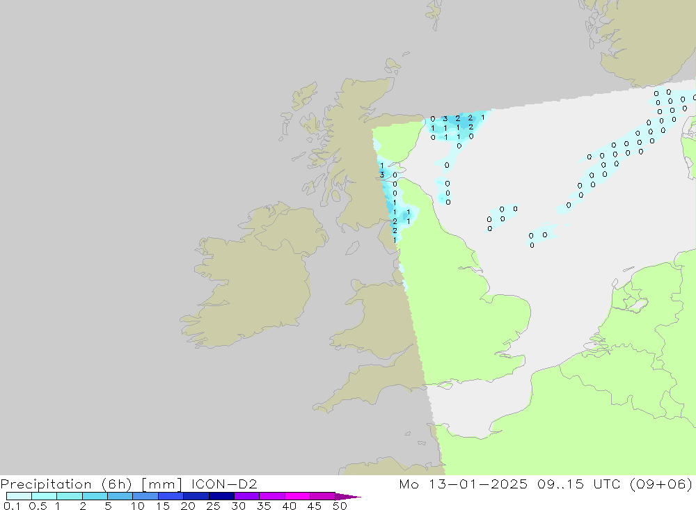Click the '09..15 UTC' time range text
The image size is (696, 510).
coord(578,484)
